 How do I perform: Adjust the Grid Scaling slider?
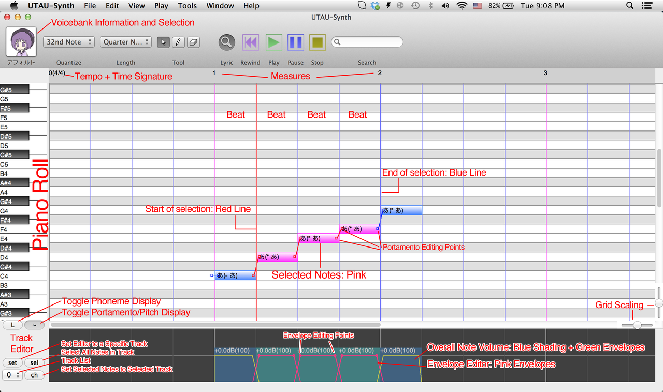click(x=636, y=325)
